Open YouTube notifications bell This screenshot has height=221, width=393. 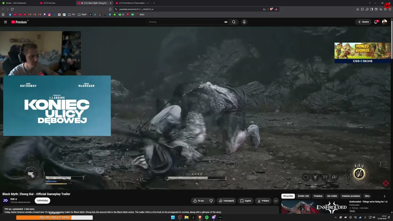click(376, 22)
